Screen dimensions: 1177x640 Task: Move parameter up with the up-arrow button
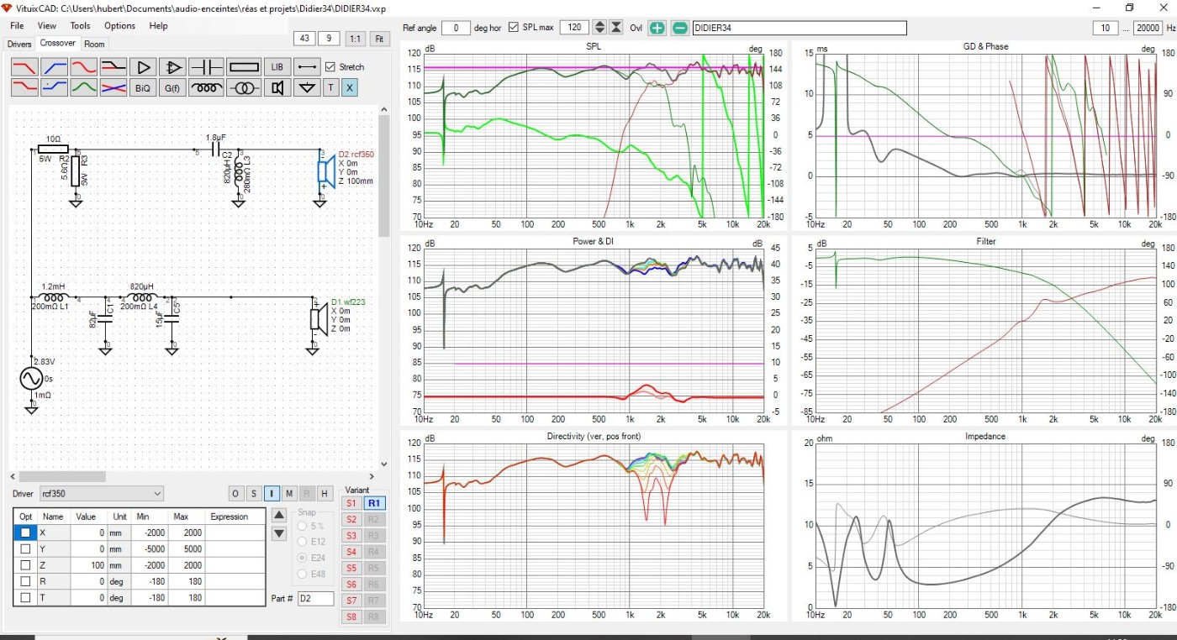(280, 515)
